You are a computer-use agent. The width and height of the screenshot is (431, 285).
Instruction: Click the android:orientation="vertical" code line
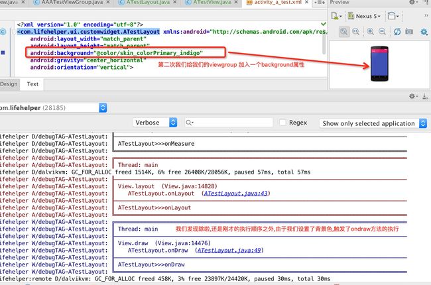pos(82,68)
